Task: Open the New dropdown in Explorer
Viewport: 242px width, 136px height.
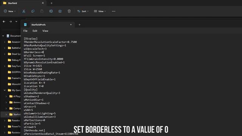Action: click(x=10, y=11)
